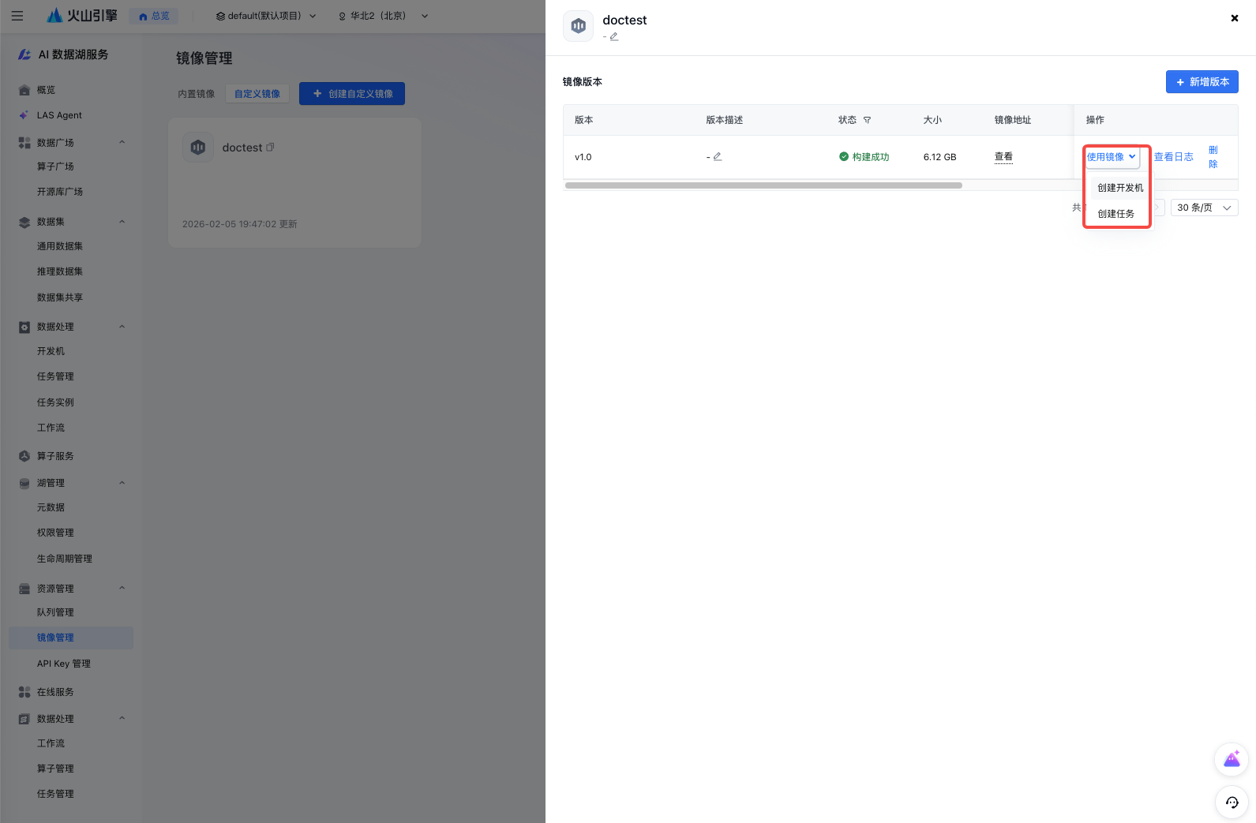Choose 创建开发机 from the dropdown menu
This screenshot has height=823, width=1256.
pos(1119,188)
